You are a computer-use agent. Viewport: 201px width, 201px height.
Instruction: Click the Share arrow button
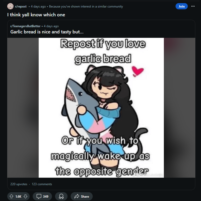point(82,196)
